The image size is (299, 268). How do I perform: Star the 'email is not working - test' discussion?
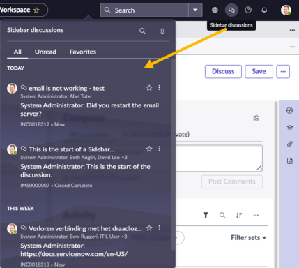point(149,88)
